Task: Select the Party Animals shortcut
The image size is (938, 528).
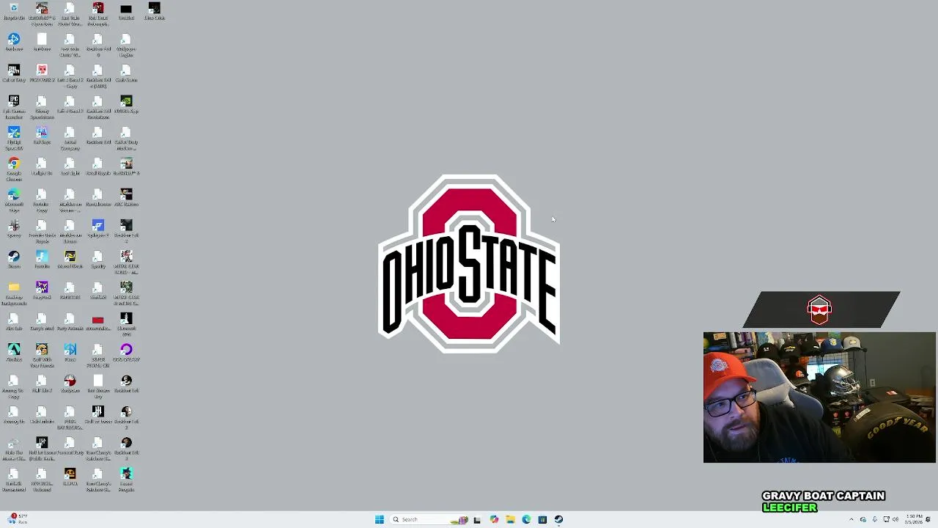Action: click(70, 321)
